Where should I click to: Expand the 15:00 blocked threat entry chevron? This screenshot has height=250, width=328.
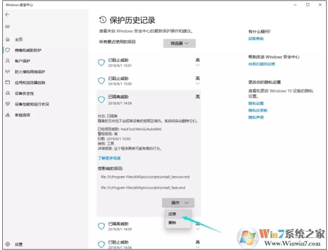197,84
